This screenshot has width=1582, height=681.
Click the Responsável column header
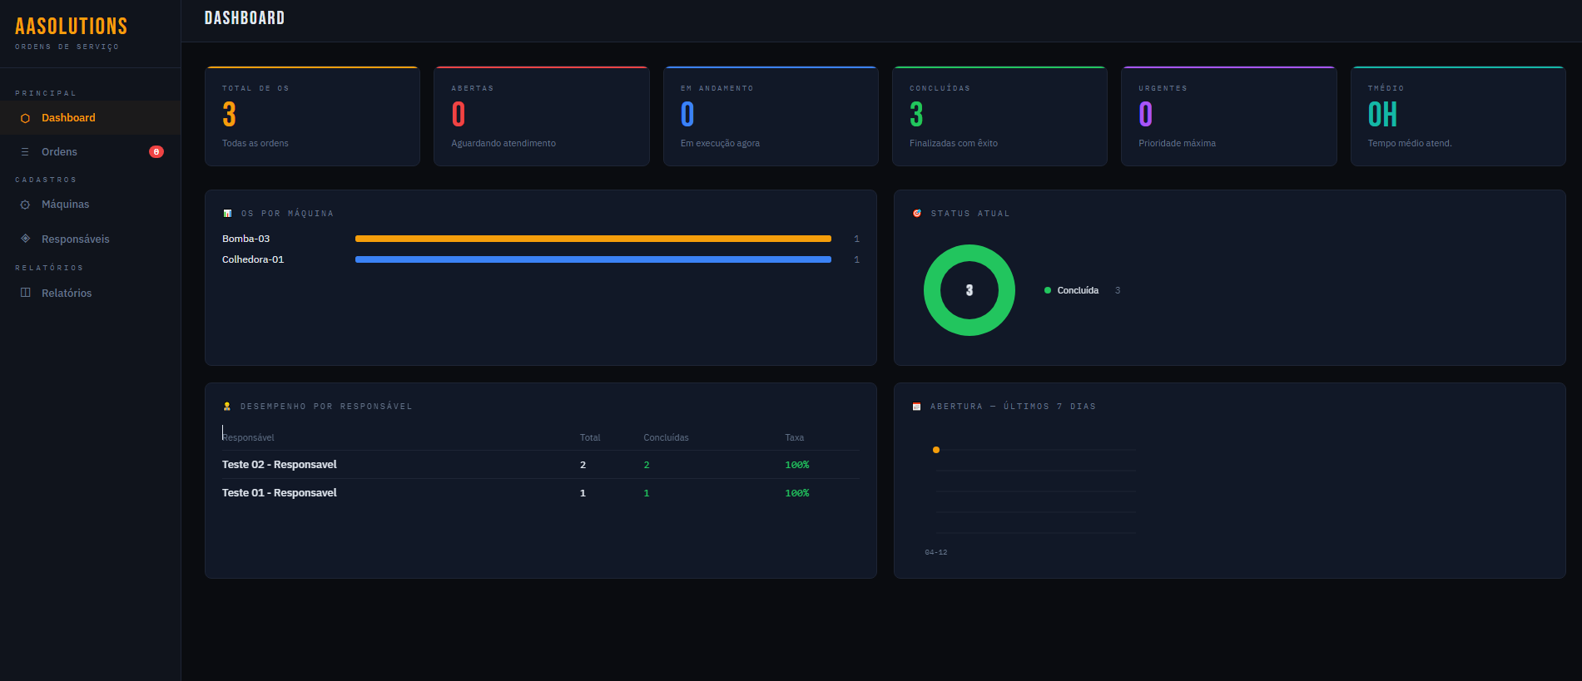coord(248,437)
